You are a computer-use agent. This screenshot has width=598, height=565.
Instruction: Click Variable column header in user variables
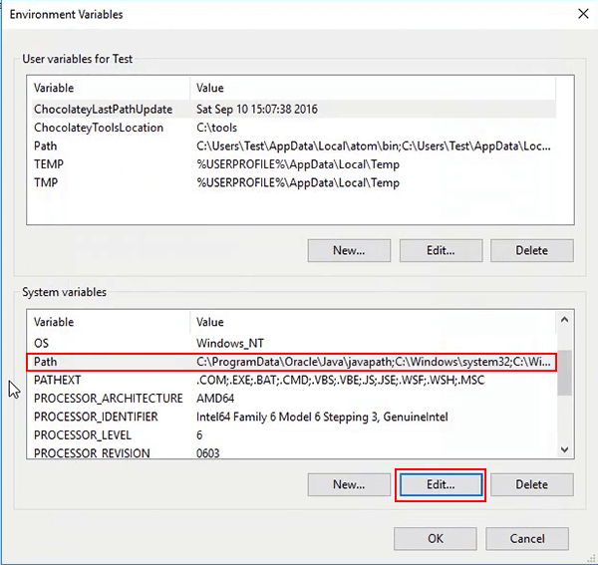(109, 88)
